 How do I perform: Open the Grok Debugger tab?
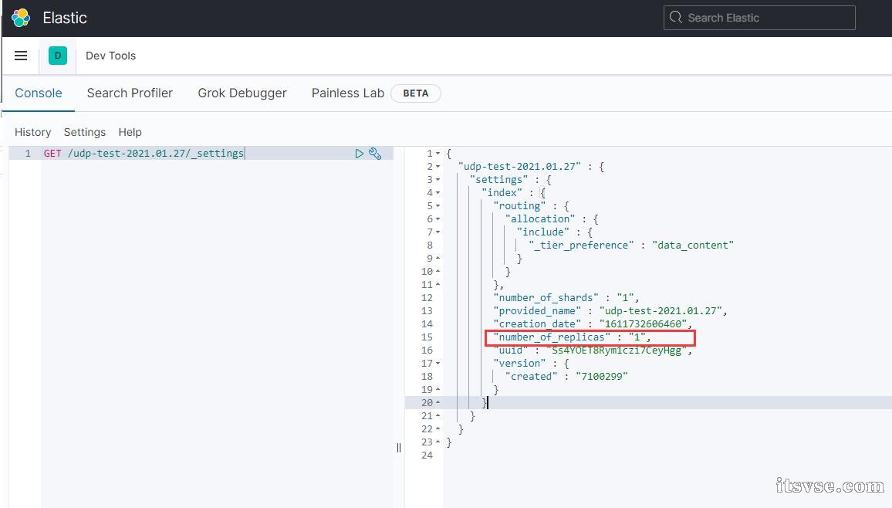pos(242,93)
